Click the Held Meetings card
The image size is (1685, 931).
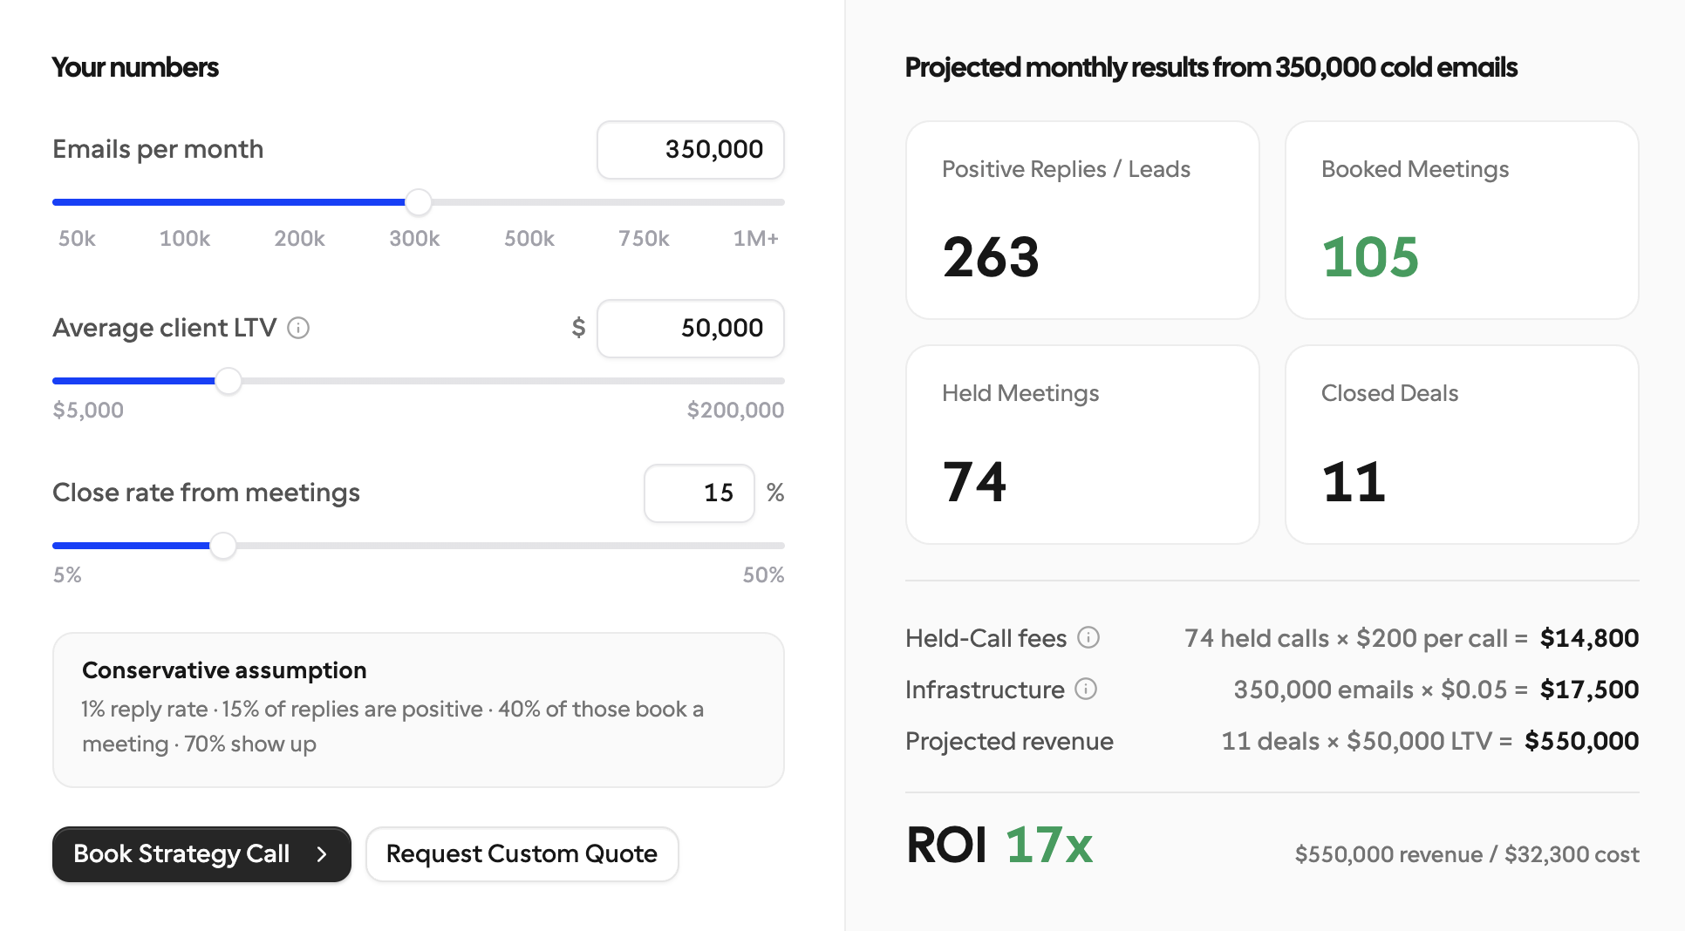1082,445
